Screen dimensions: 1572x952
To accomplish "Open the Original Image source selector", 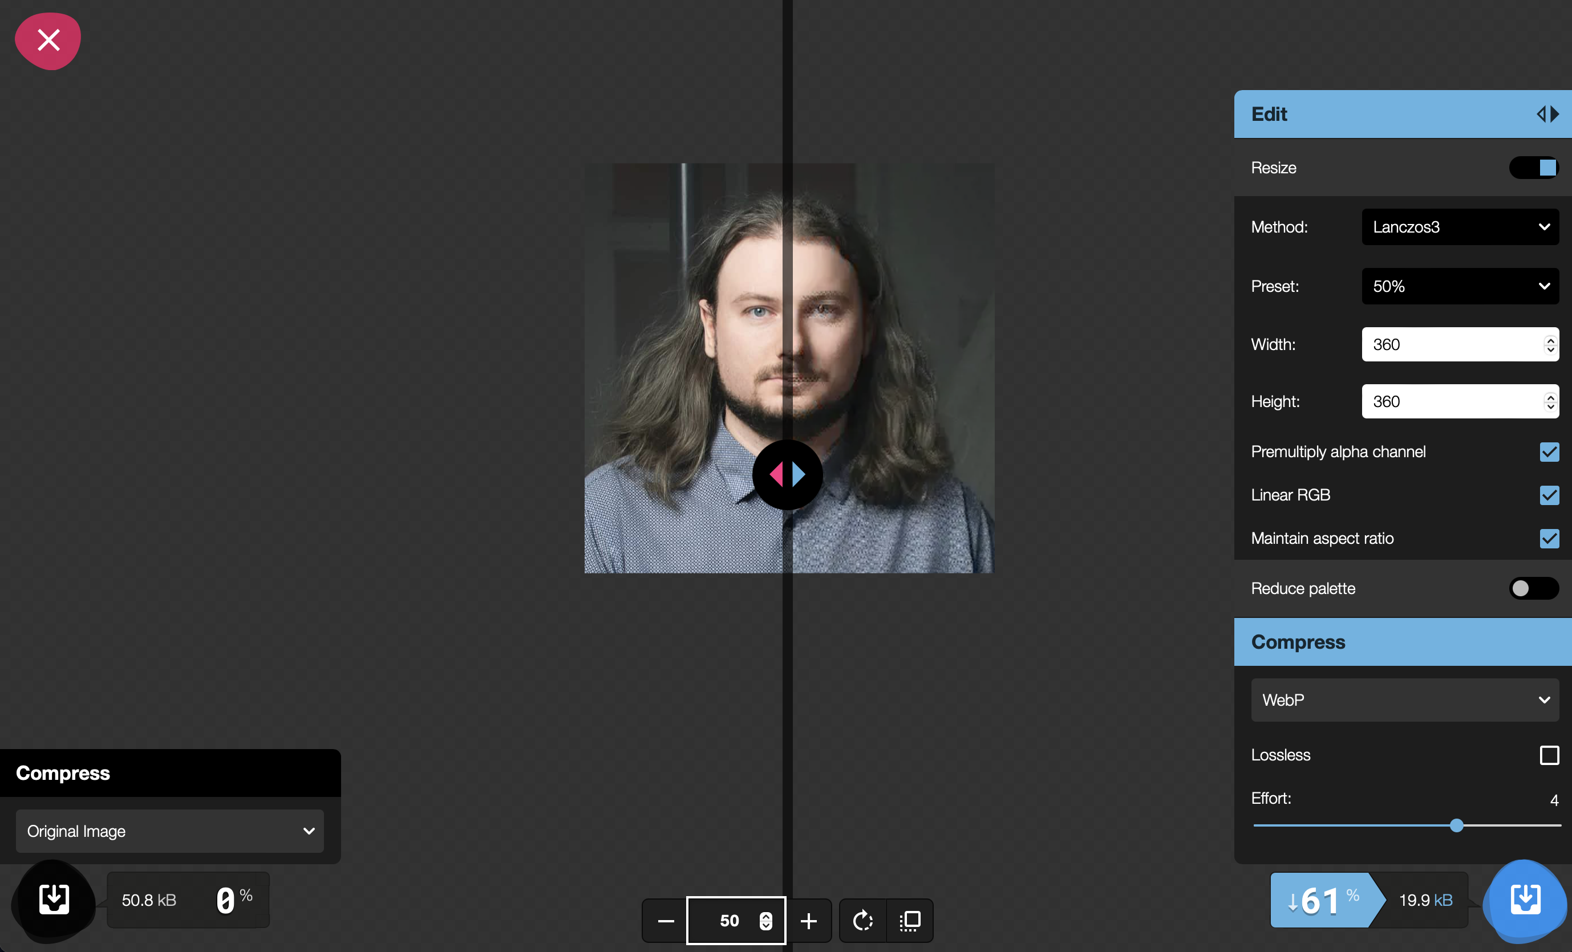I will [x=170, y=831].
